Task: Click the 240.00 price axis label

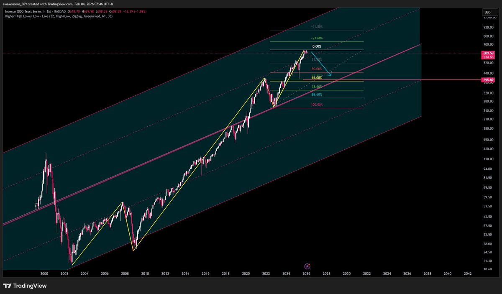Action: 489,110
